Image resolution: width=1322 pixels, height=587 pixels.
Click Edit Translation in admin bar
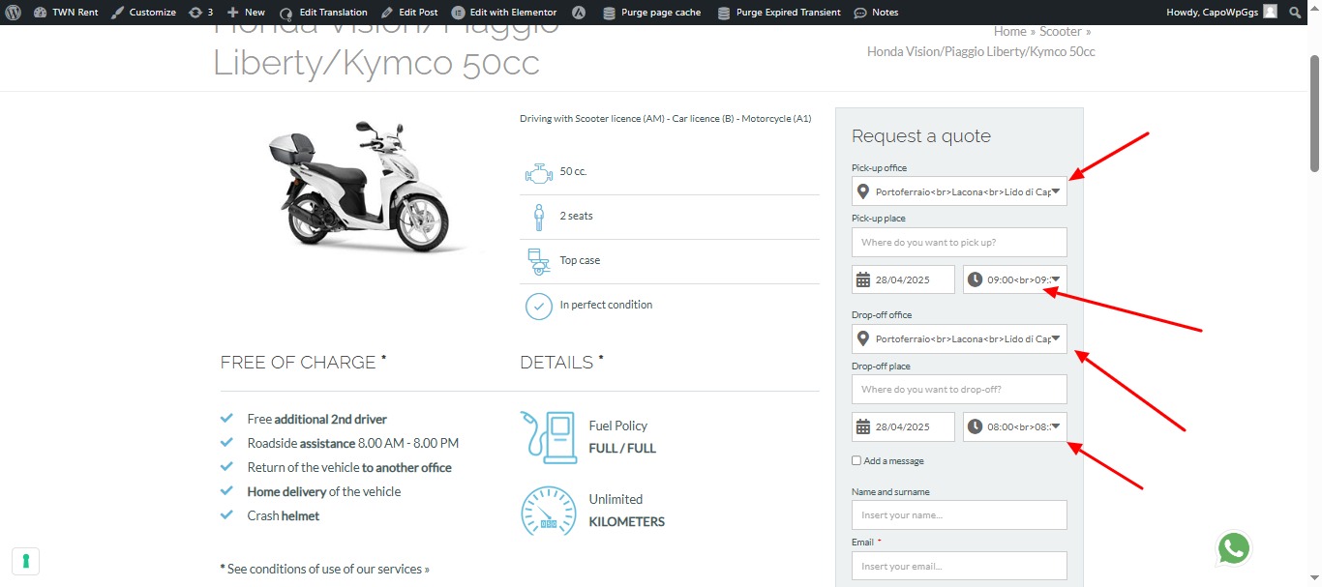pos(323,13)
